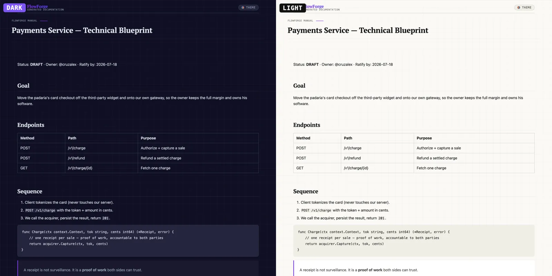Click 'return acquirer.Capture' line in light panel
This screenshot has height=276, width=552.
[x=345, y=244]
